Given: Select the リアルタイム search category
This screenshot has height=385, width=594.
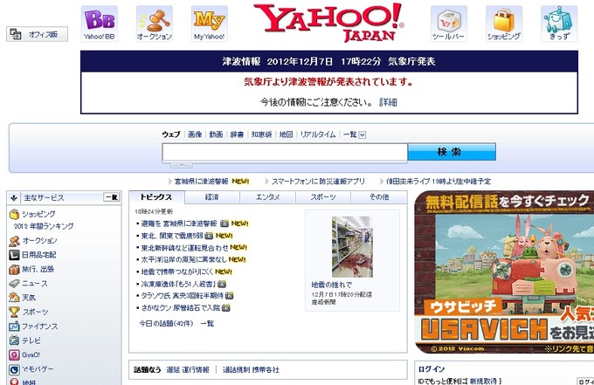Looking at the screenshot, I should (x=318, y=134).
